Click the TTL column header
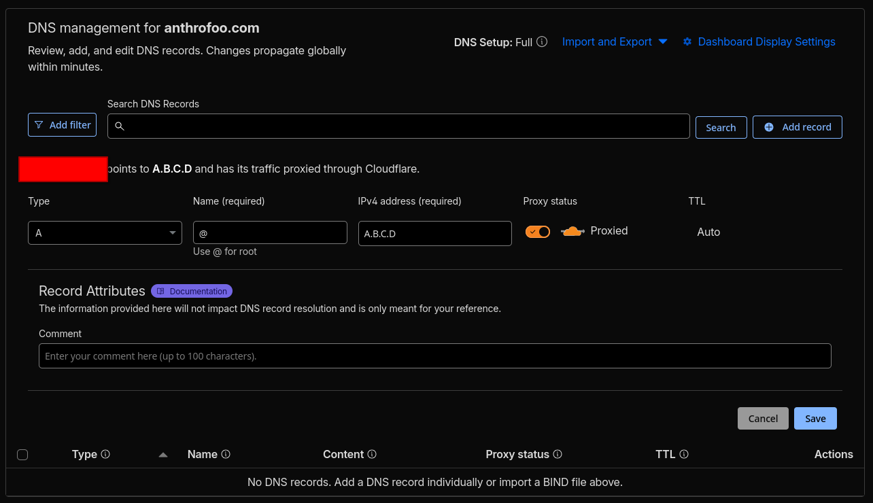This screenshot has width=873, height=503. [x=666, y=454]
